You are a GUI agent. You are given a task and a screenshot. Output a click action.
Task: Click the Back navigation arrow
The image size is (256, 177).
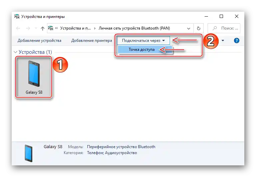click(x=18, y=28)
